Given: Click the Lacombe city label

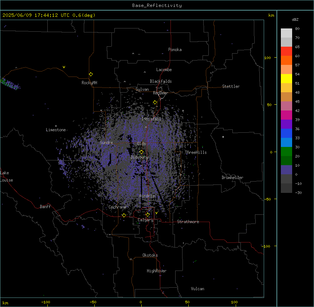Looking at the screenshot, I should pos(164,70).
